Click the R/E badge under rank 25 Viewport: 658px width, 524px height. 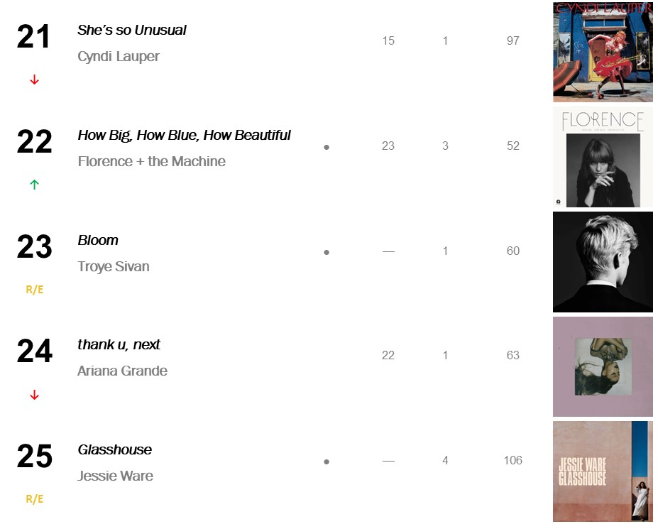pos(34,499)
